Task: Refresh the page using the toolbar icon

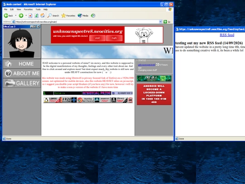Action: (36, 15)
